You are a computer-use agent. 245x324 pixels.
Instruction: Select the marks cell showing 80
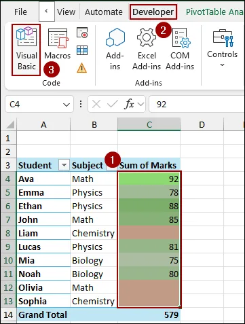click(149, 274)
